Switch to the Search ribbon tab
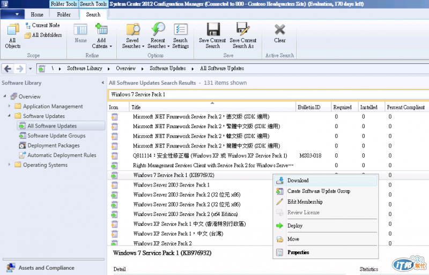Viewport: 429px width, 275px height. [93, 14]
